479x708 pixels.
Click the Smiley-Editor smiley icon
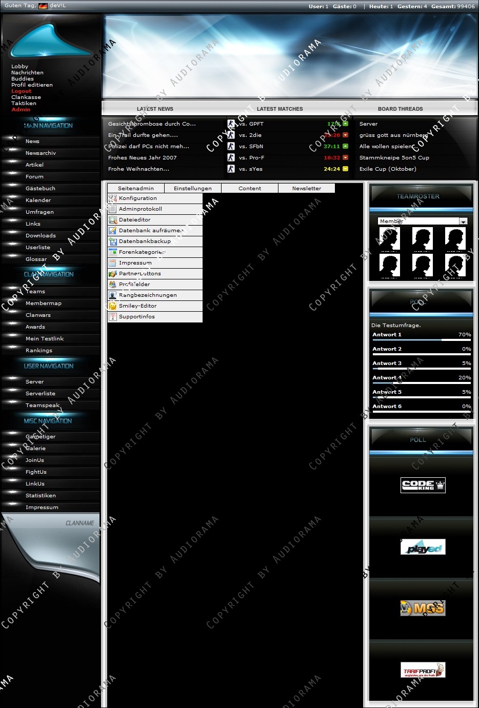click(112, 306)
